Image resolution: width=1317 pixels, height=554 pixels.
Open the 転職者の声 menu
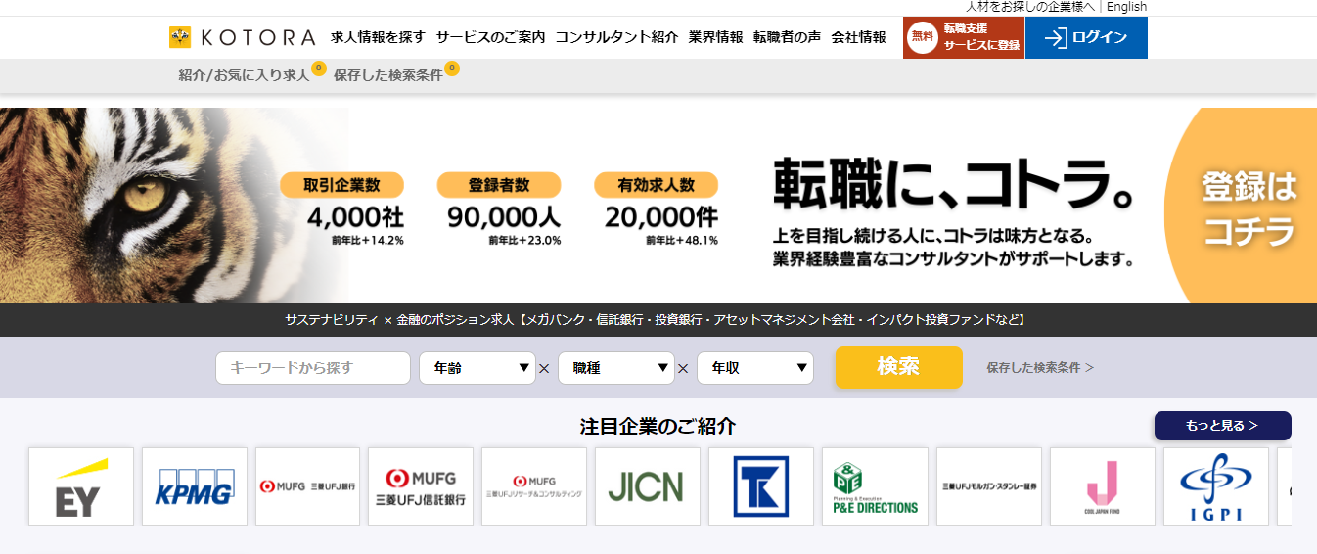click(x=787, y=37)
